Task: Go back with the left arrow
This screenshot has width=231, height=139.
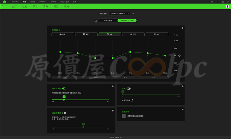Action: [x=2, y=6]
